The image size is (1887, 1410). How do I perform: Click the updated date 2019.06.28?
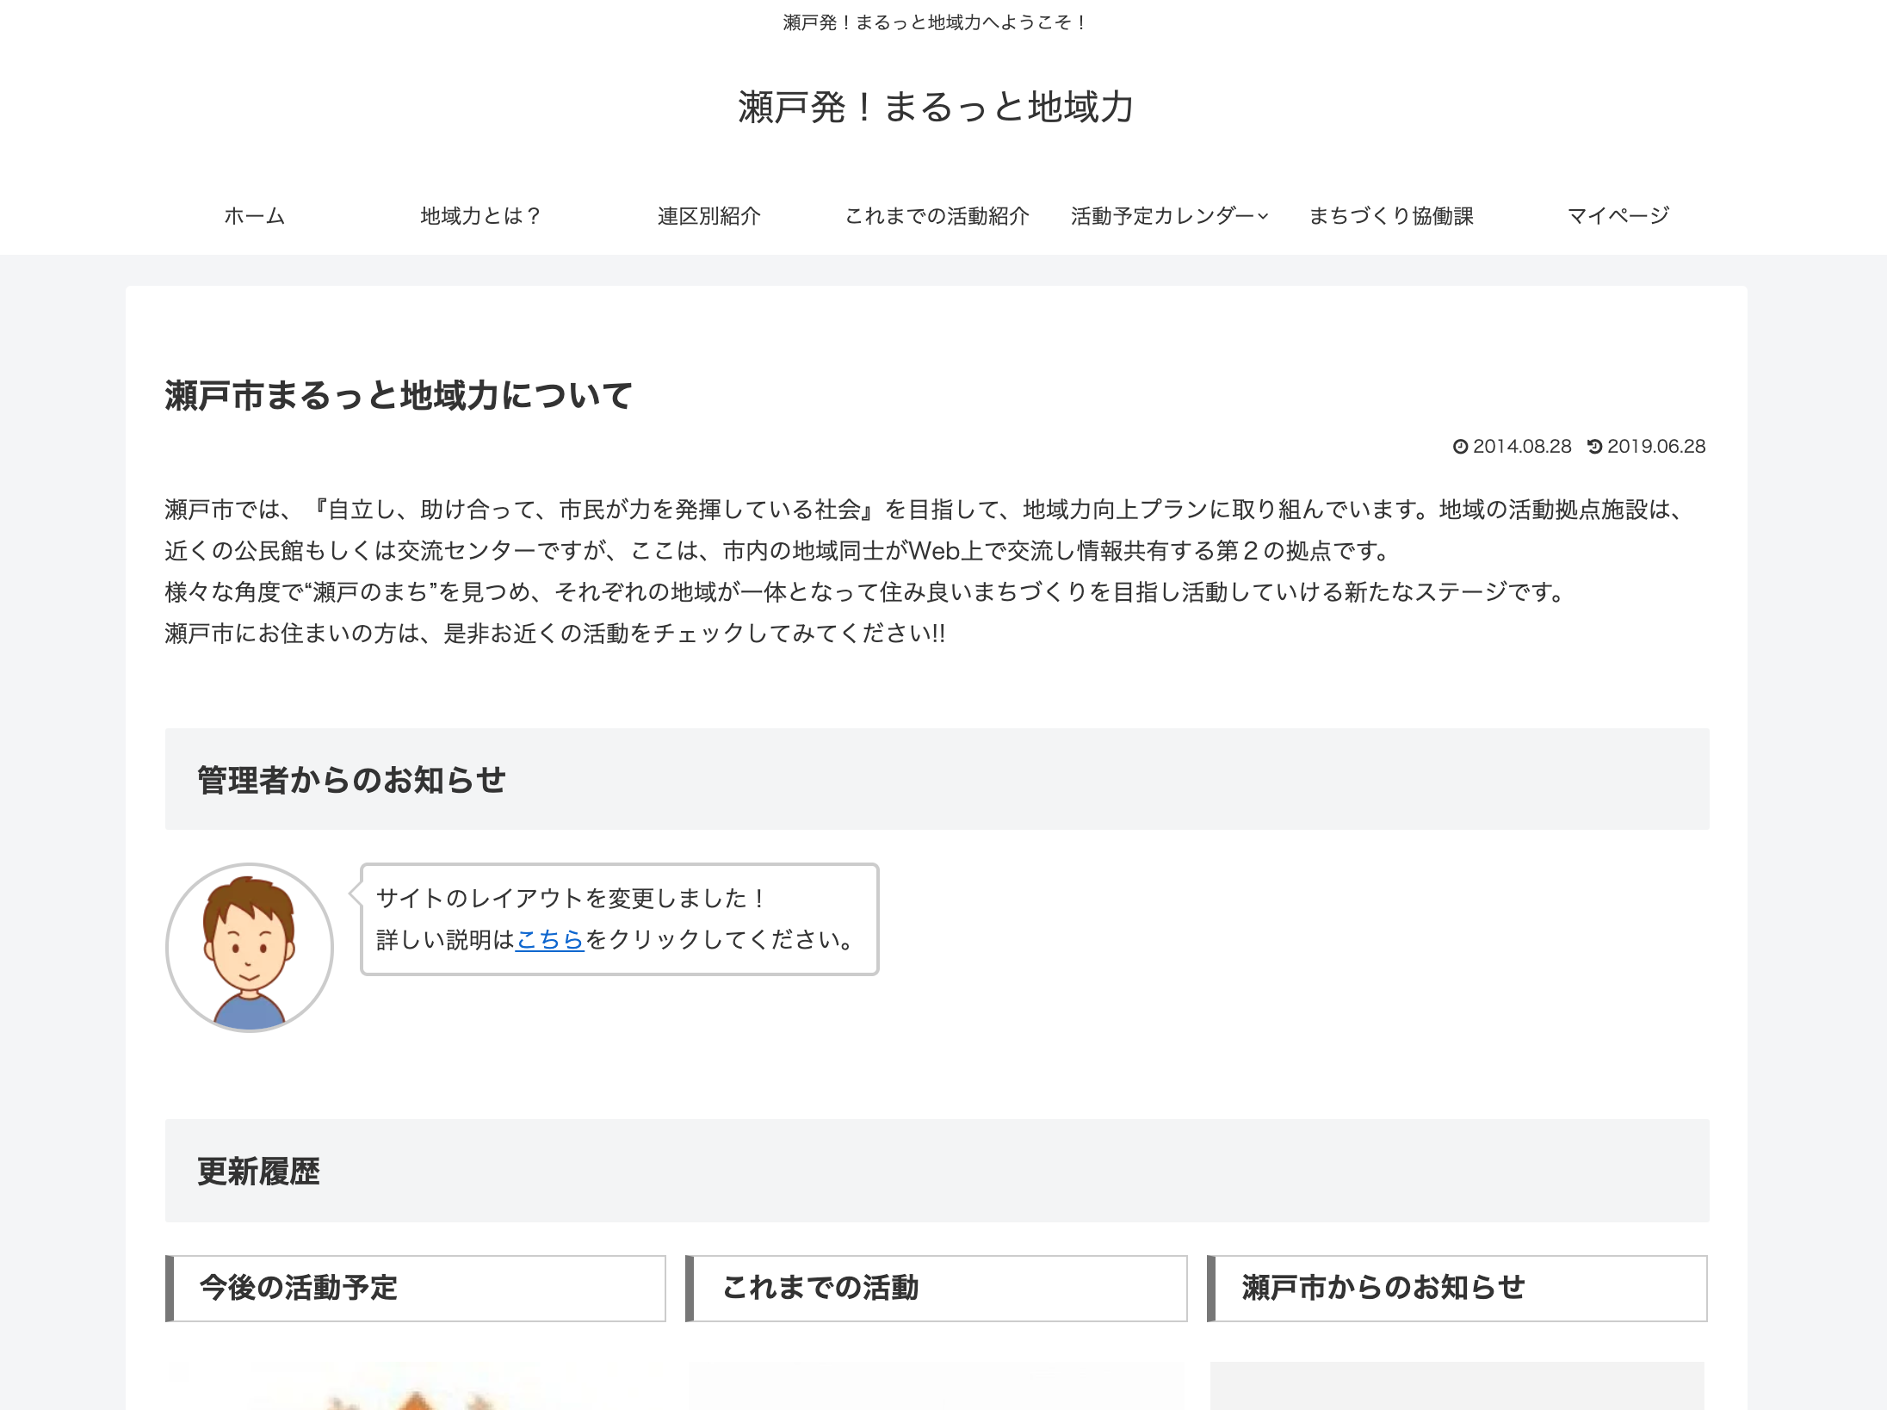[x=1656, y=447]
